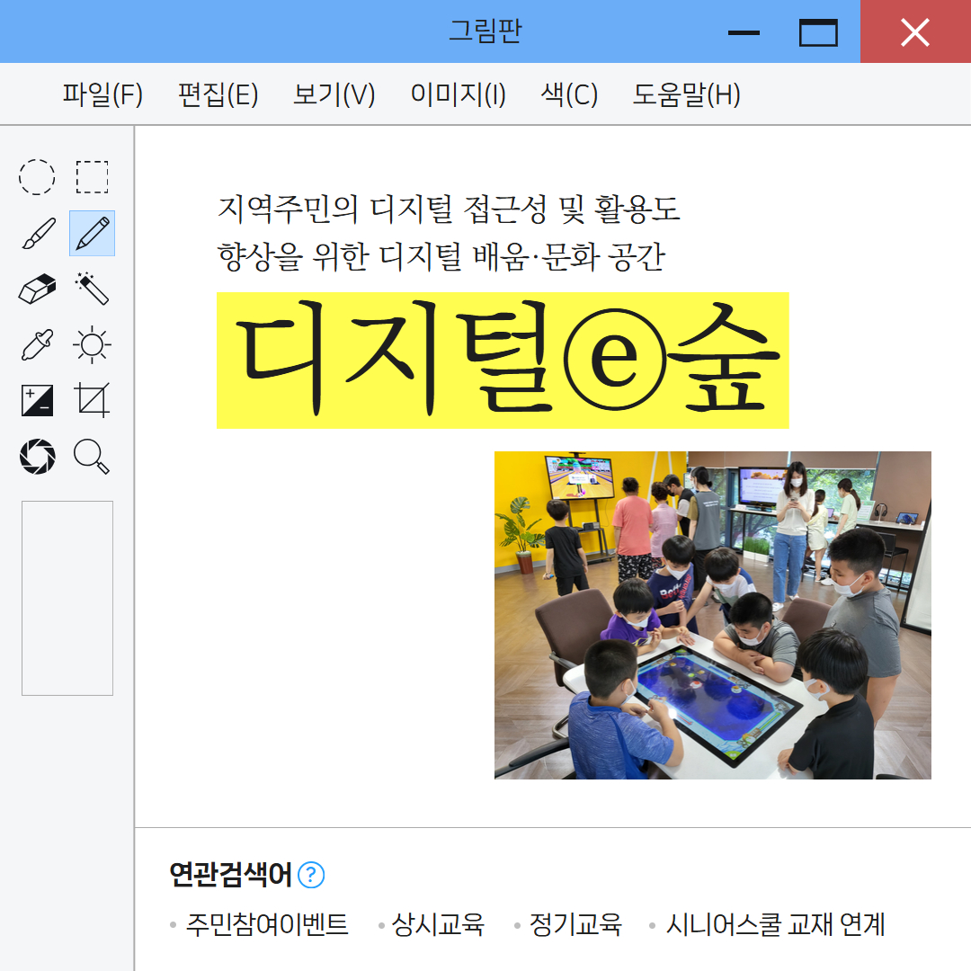Select the pencil tool

pyautogui.click(x=92, y=234)
